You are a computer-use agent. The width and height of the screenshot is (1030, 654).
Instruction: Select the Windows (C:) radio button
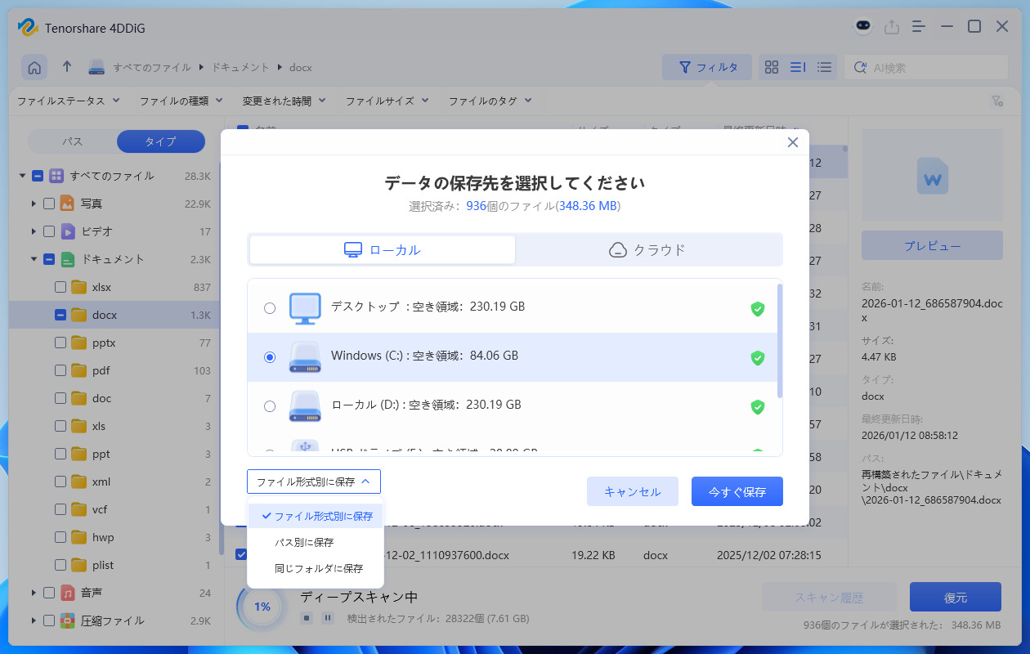point(270,357)
